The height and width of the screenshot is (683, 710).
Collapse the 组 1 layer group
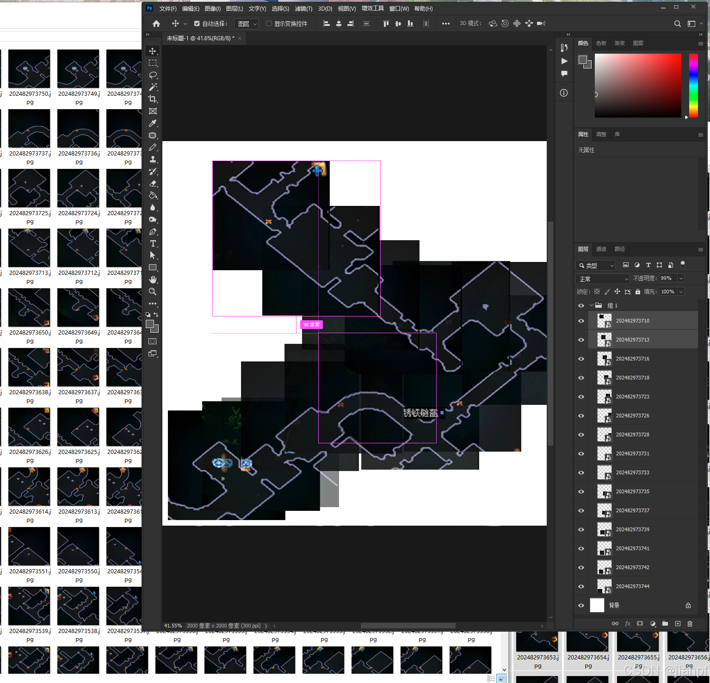coord(591,305)
